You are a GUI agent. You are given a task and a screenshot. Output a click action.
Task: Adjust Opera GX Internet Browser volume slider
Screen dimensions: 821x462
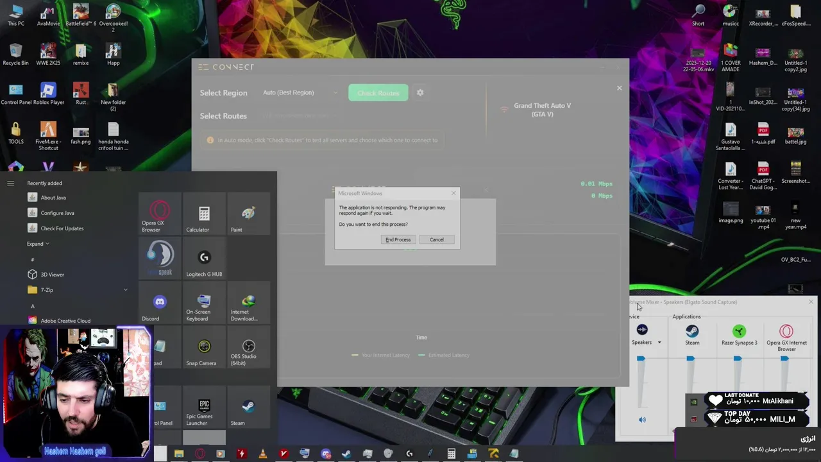(x=784, y=359)
